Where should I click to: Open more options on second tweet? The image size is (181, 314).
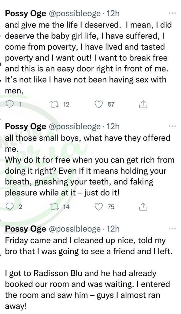(x=172, y=126)
